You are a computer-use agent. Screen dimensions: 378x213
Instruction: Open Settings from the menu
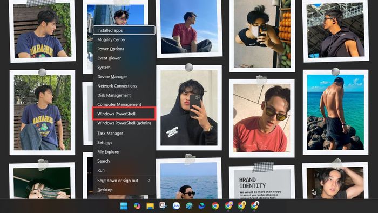coord(124,143)
